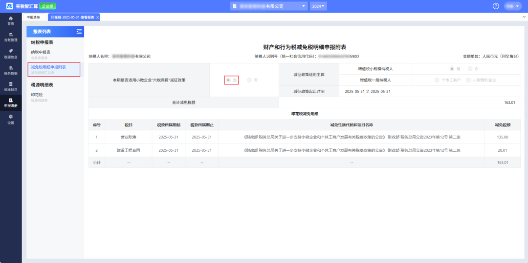528x263 pixels.
Task: Open the 首页 home sidebar item
Action: click(x=11, y=20)
